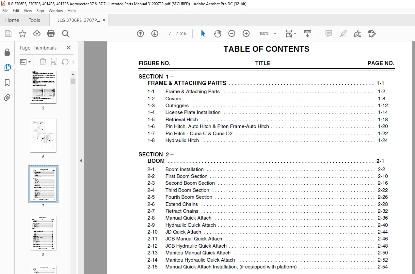Screen dimensions: 415x274
Task: Click the 'Retract Chains' entry
Action: (182, 211)
